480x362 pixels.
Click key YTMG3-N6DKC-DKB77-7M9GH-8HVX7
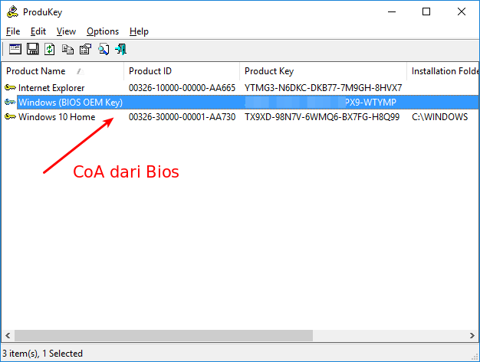[x=323, y=88]
